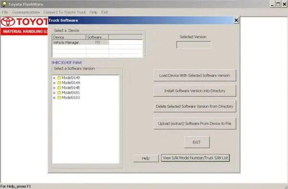The image size is (288, 189).
Task: Click Load Device With Selected Software Version
Action: tap(195, 75)
